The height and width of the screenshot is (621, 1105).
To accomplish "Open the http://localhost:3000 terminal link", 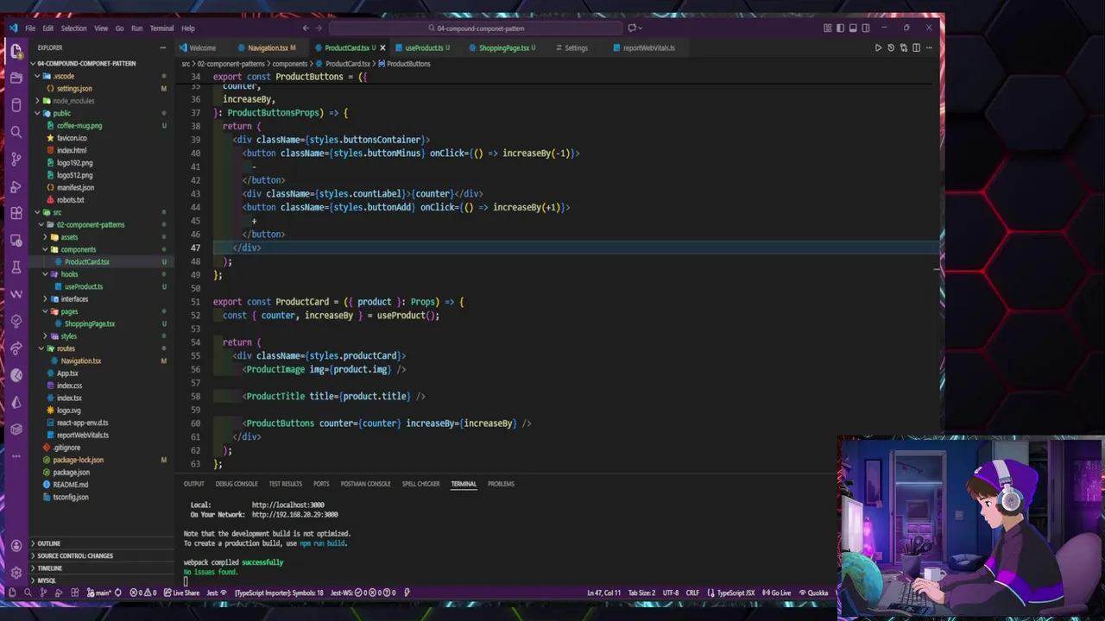I will pyautogui.click(x=287, y=505).
